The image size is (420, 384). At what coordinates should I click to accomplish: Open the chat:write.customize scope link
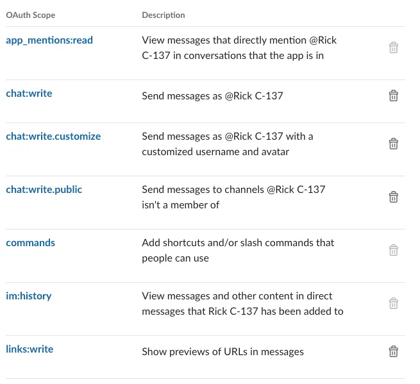(53, 137)
